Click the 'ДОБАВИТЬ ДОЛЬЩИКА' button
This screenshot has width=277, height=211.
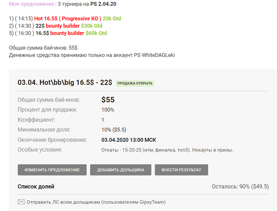[121, 170]
